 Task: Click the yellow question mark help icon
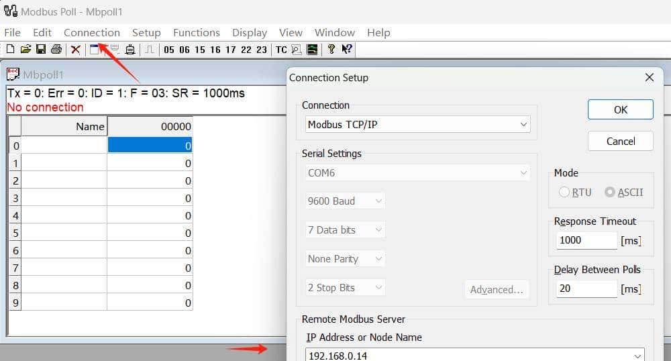[331, 49]
